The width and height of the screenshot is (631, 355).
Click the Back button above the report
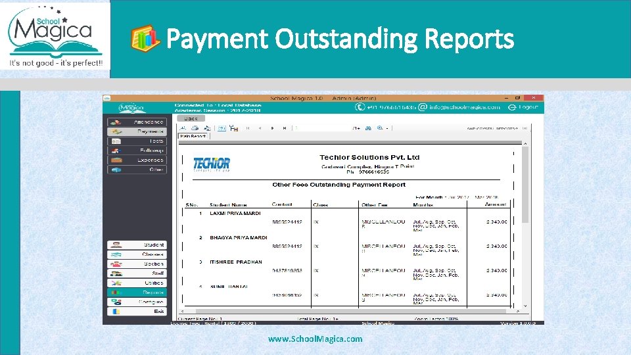coord(191,118)
